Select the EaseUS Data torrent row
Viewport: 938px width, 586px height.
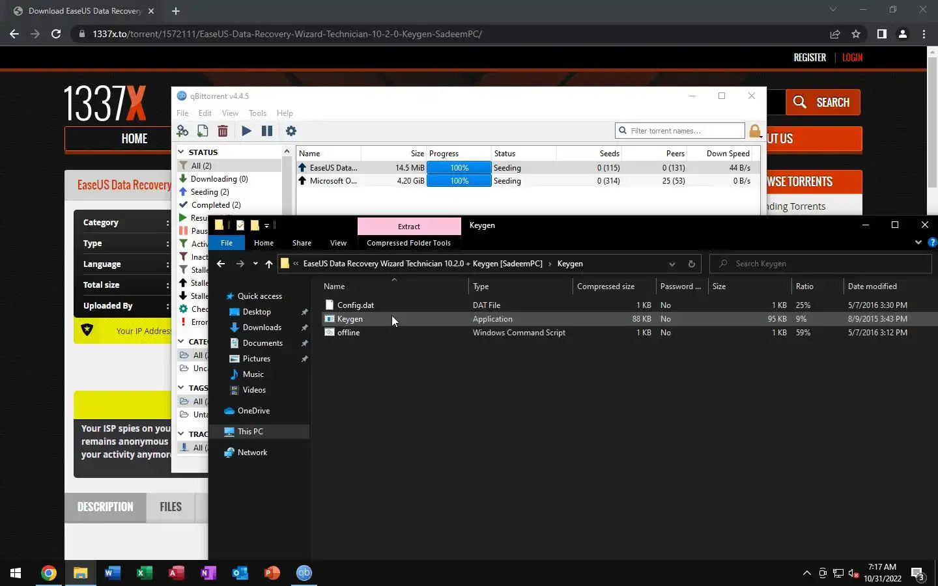point(528,168)
